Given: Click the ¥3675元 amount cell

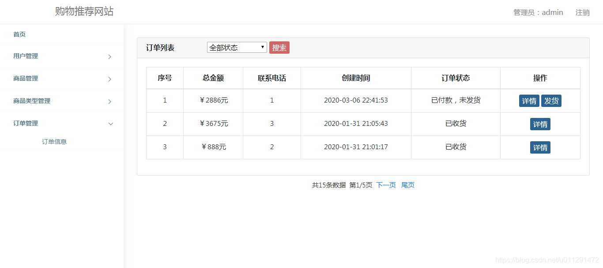Looking at the screenshot, I should click(x=213, y=124).
